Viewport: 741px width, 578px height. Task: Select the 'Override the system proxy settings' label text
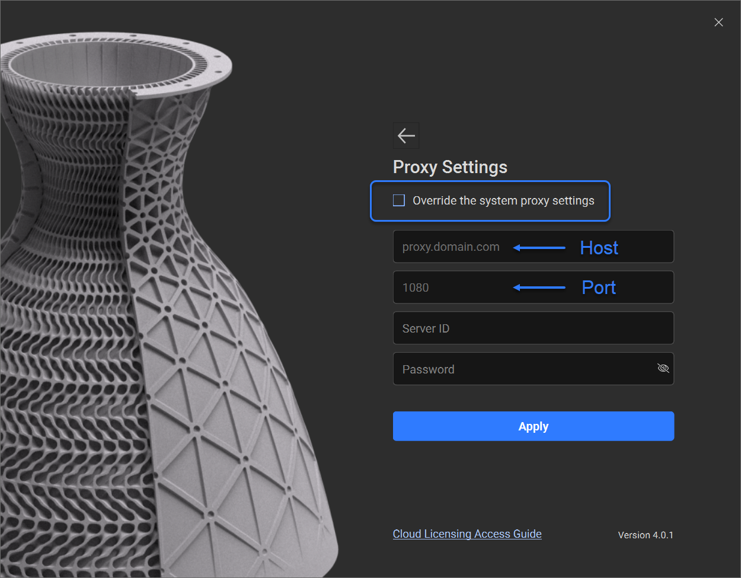[503, 200]
